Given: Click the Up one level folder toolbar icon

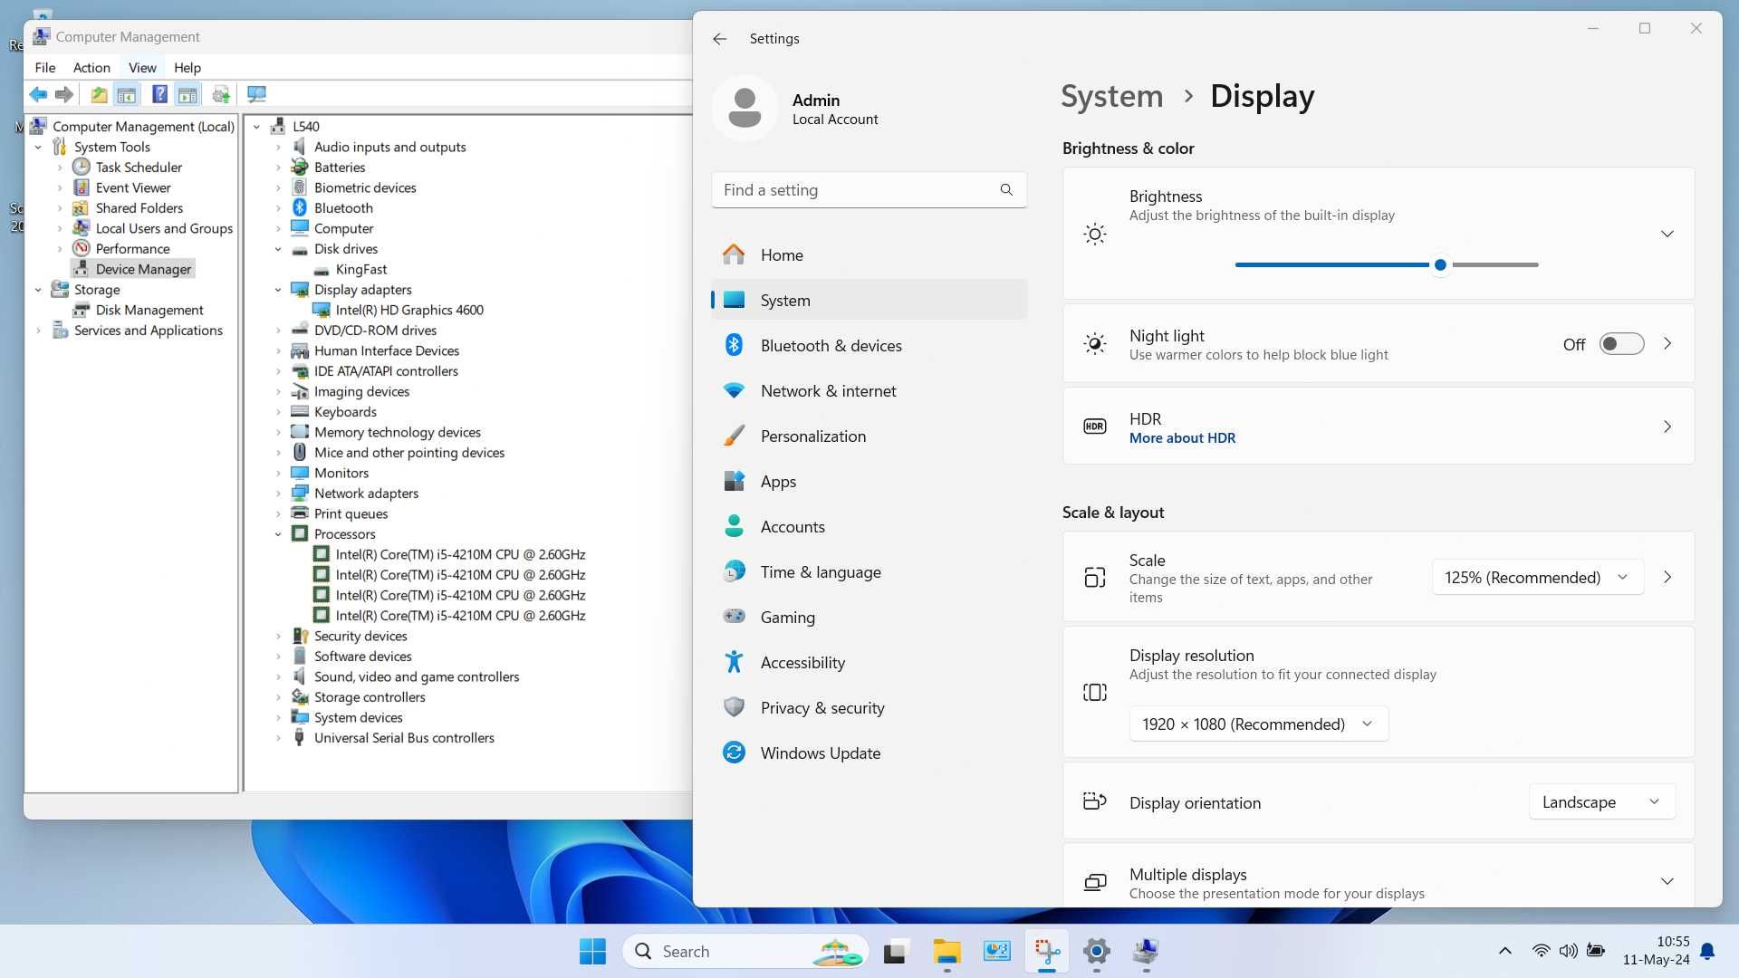Looking at the screenshot, I should pyautogui.click(x=99, y=94).
